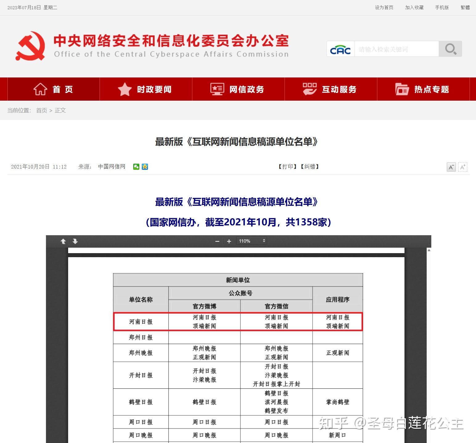Open 互动服务 navigation tab

coord(331,89)
